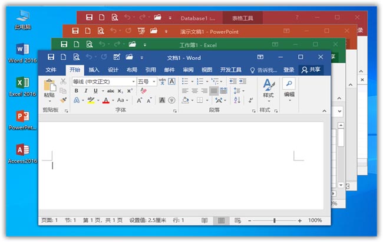Switch to the 插入 ribbon tab

coord(94,70)
